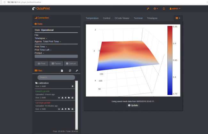Screen dimensions: 208x134
Task: Open the system power dropdown menu
Action: (156, 9)
